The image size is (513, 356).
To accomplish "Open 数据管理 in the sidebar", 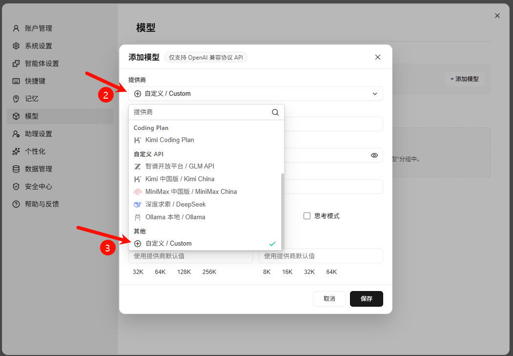I will point(60,169).
